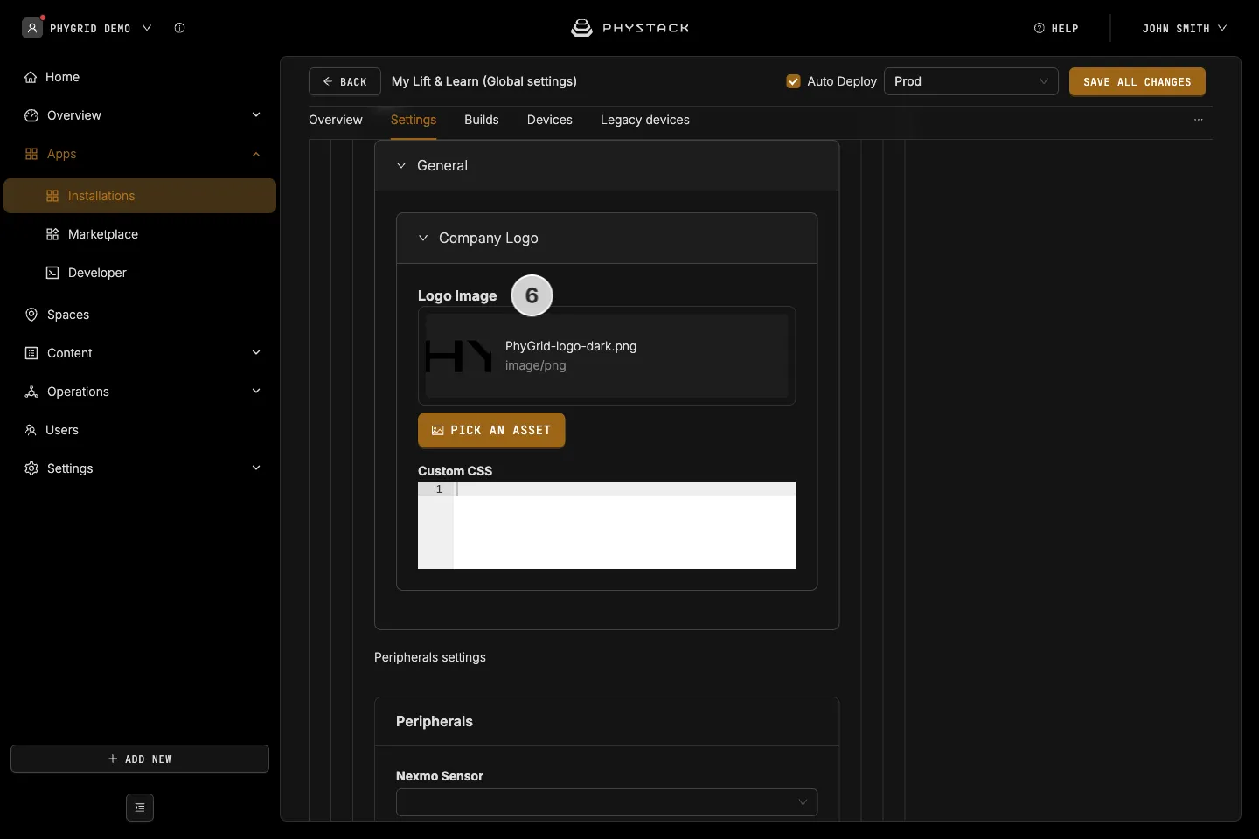Viewport: 1259px width, 839px height.
Task: Click the Add New button
Action: point(140,759)
